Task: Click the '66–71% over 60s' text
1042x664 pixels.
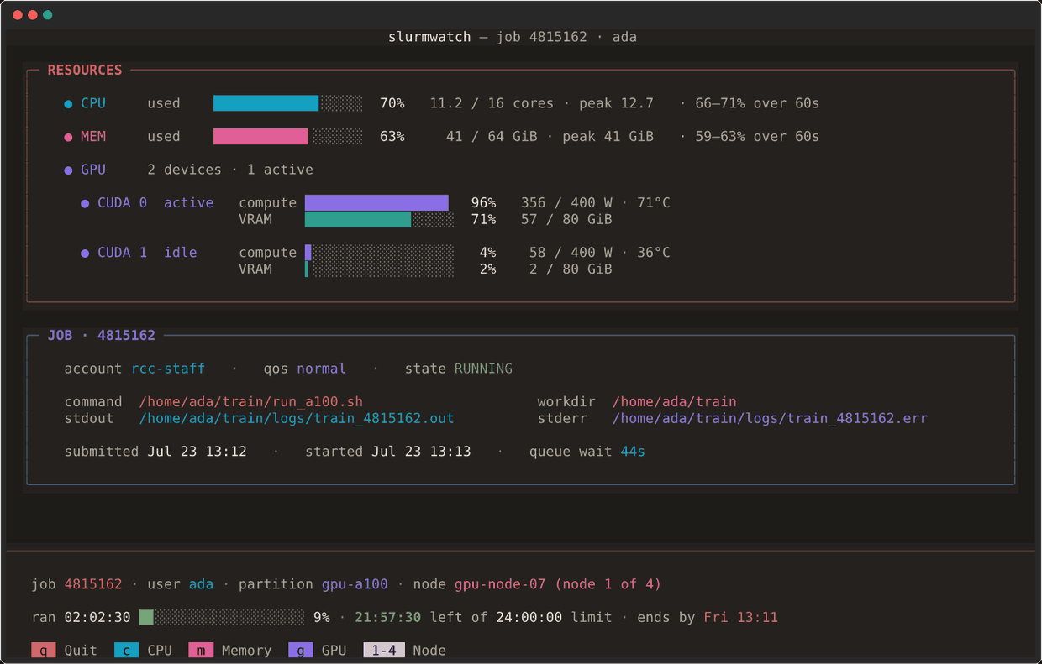Action: (x=757, y=103)
